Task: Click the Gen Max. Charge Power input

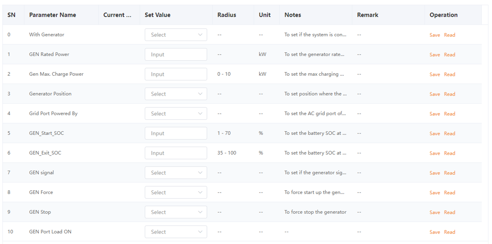Action: click(x=176, y=74)
